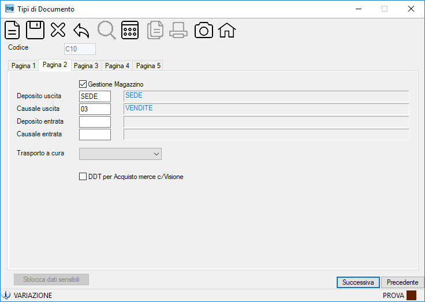
Task: Go to the Pagina 5 tab
Action: click(x=148, y=66)
